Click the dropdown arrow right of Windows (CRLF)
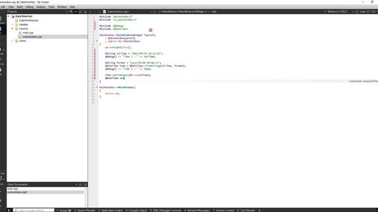378x212 pixels. (353, 12)
